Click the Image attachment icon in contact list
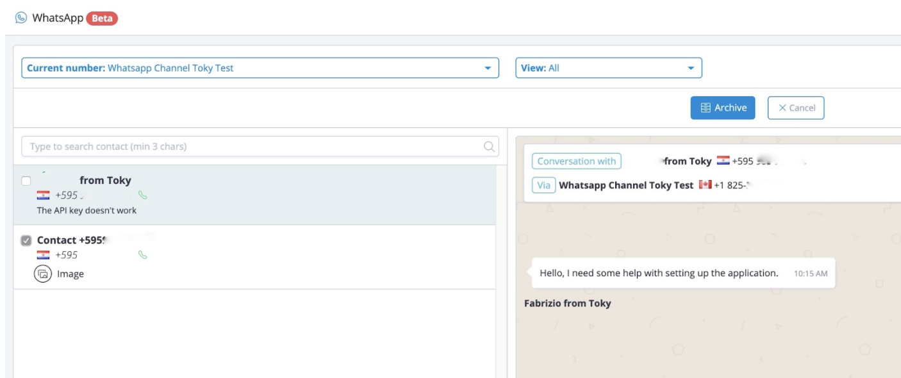 [x=43, y=274]
